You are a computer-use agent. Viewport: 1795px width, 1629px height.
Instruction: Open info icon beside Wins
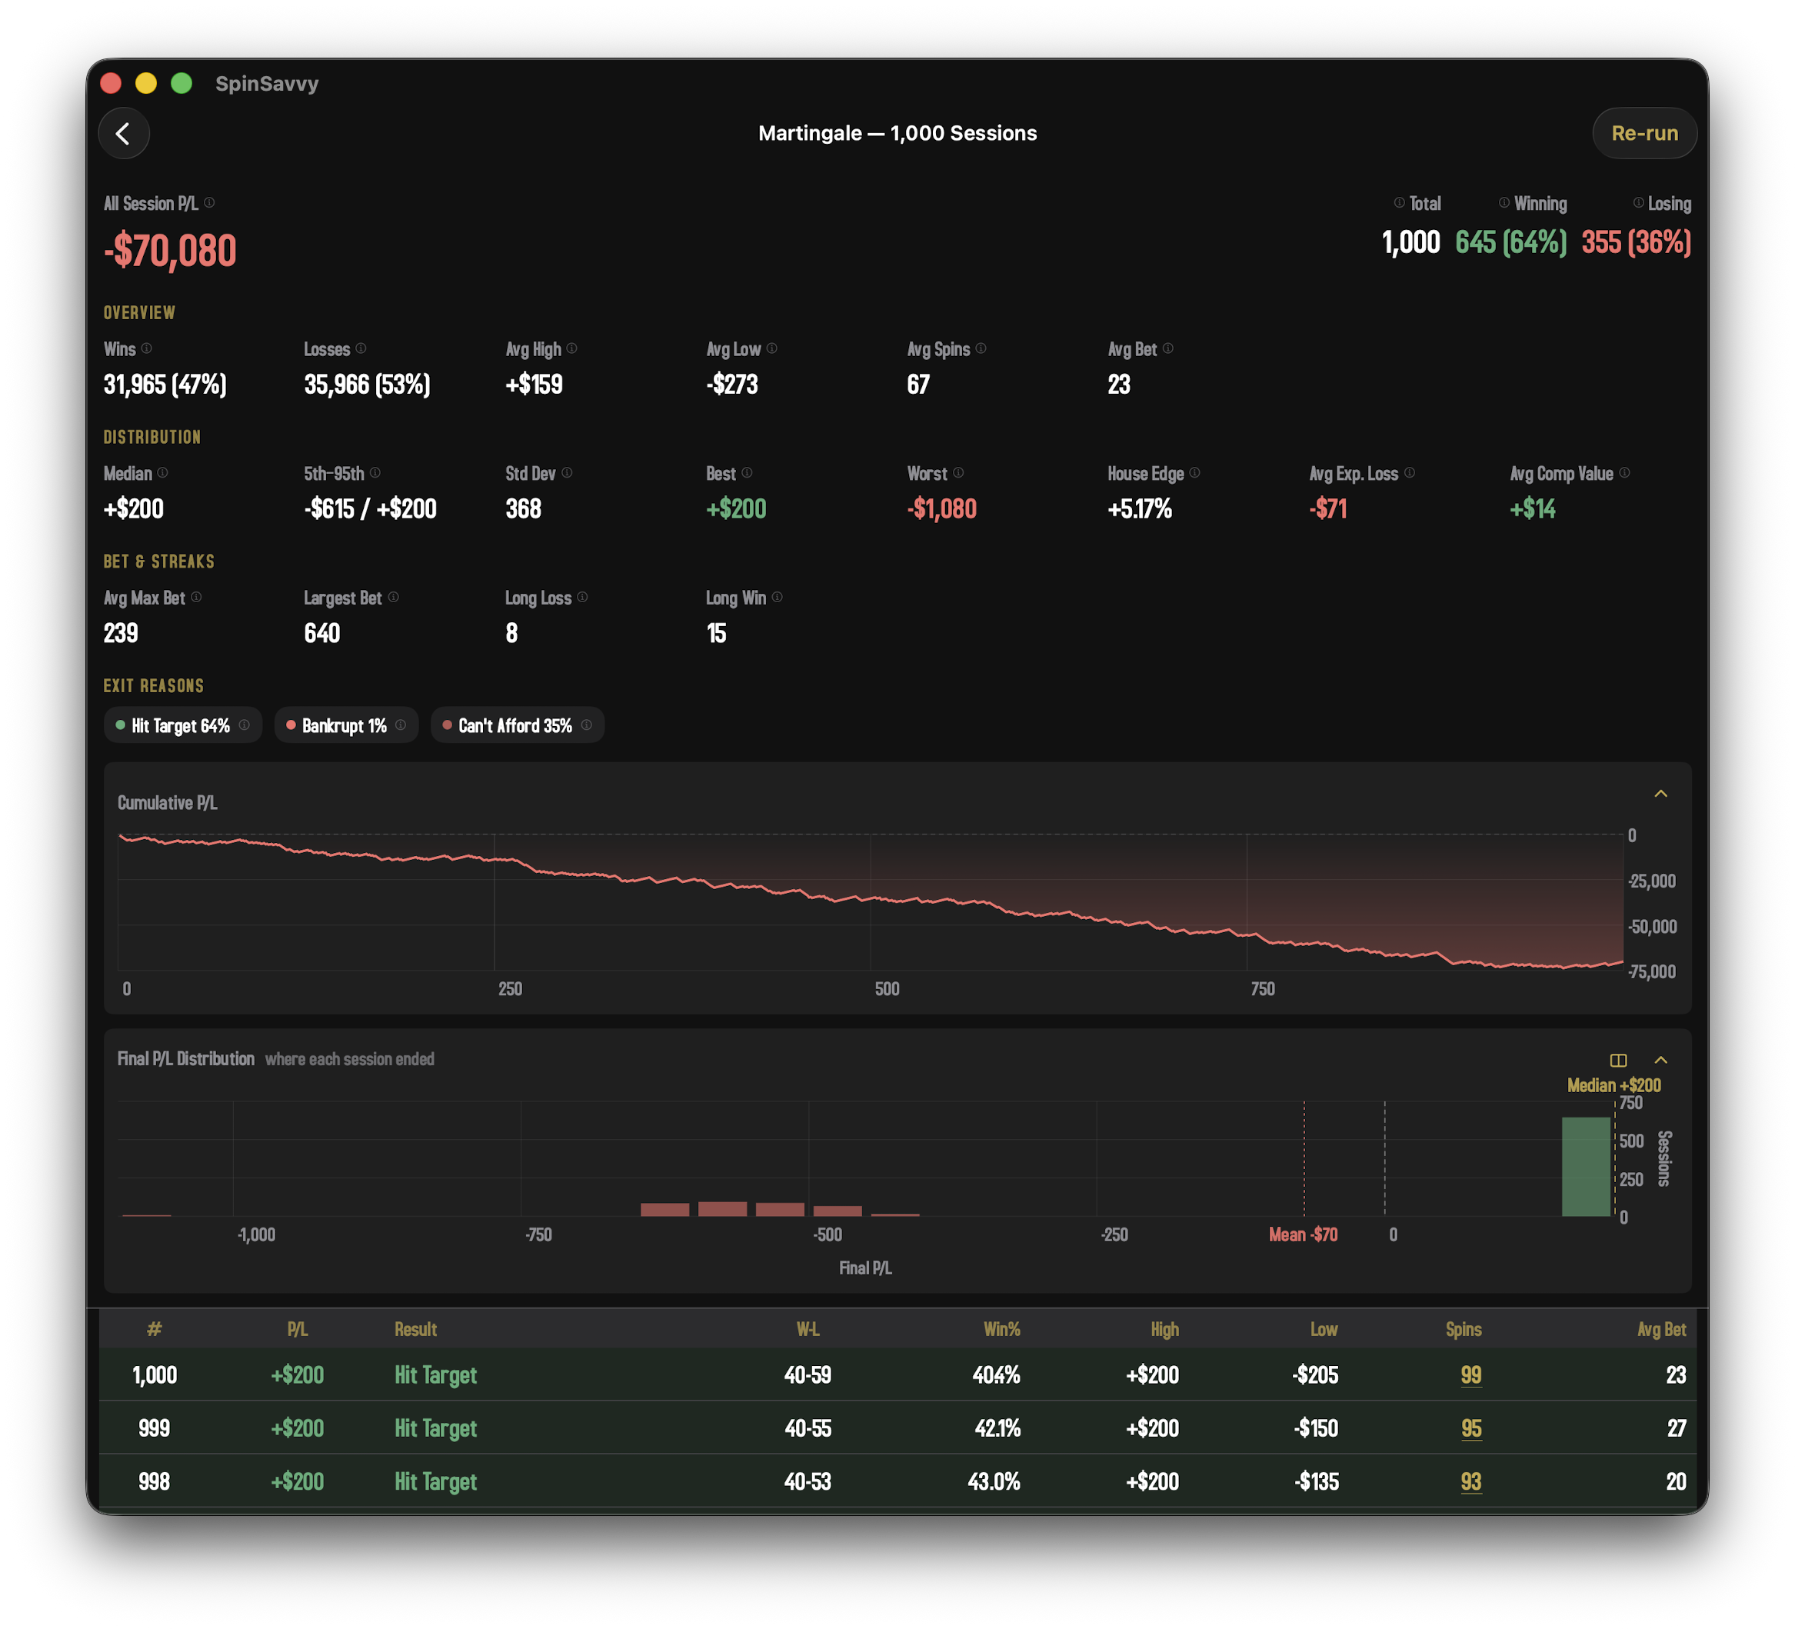(147, 348)
